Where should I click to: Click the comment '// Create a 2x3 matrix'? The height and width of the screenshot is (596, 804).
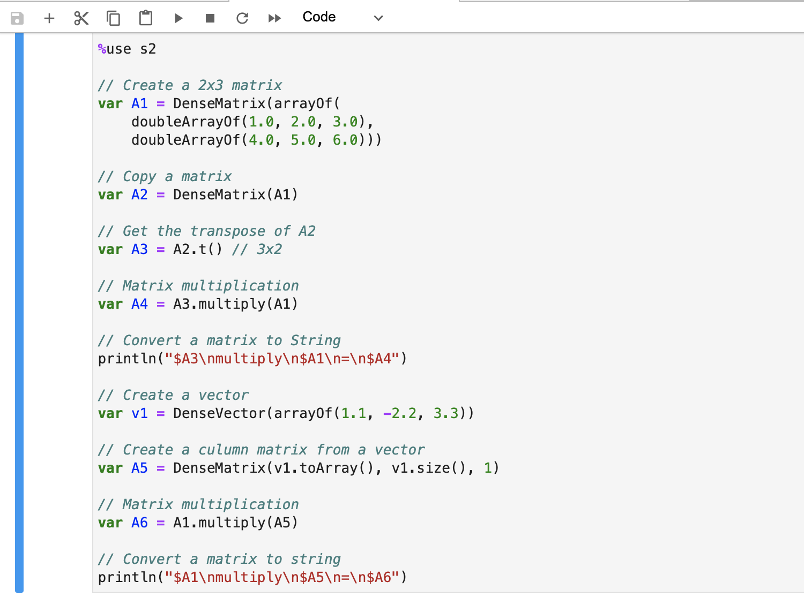190,85
